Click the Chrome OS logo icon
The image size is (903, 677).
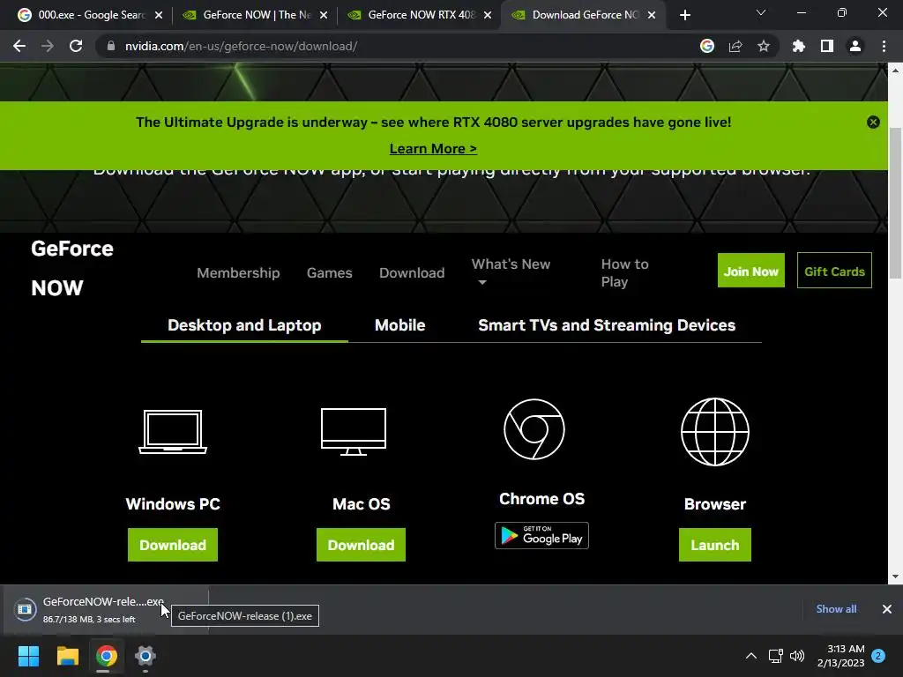tap(534, 429)
